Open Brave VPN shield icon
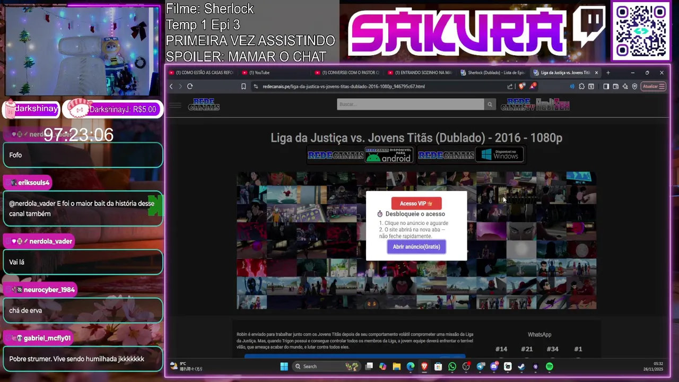The image size is (679, 382). (x=634, y=86)
